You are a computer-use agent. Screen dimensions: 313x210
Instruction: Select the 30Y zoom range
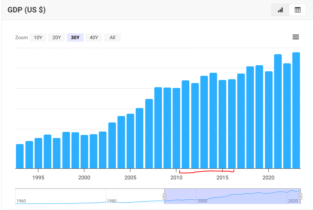pos(75,37)
